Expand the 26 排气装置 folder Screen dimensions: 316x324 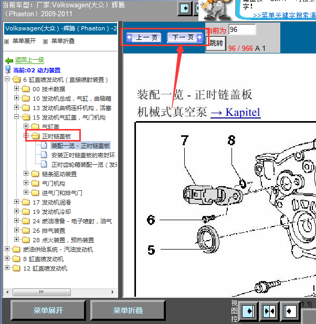click(16, 230)
